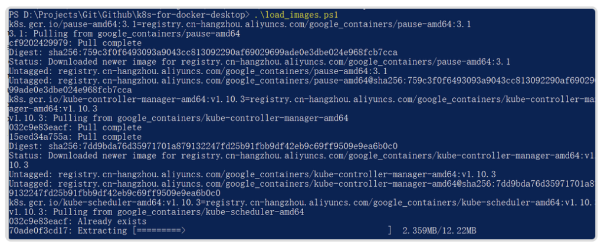Click the PS D:\Projects prompt path
Image resolution: width=604 pixels, height=248 pixels.
coord(129,15)
